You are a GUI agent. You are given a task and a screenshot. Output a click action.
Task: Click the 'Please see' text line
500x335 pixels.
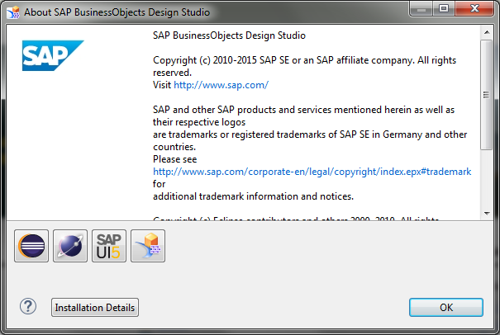pos(174,159)
